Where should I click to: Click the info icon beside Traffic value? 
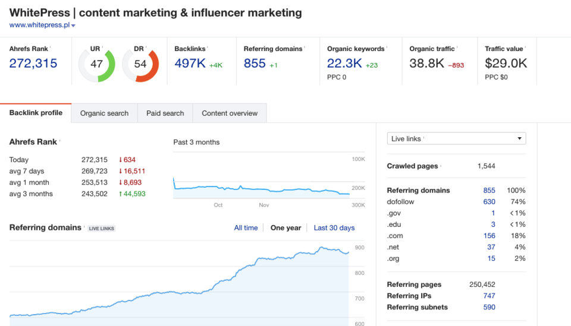[x=525, y=48]
